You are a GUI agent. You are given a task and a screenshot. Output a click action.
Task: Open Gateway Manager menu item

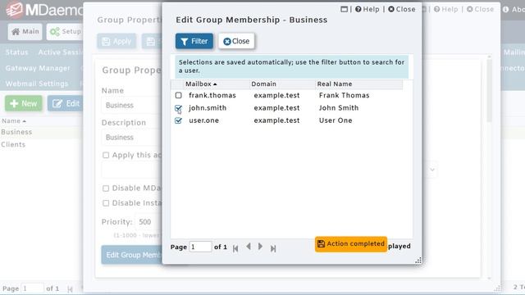coord(38,68)
